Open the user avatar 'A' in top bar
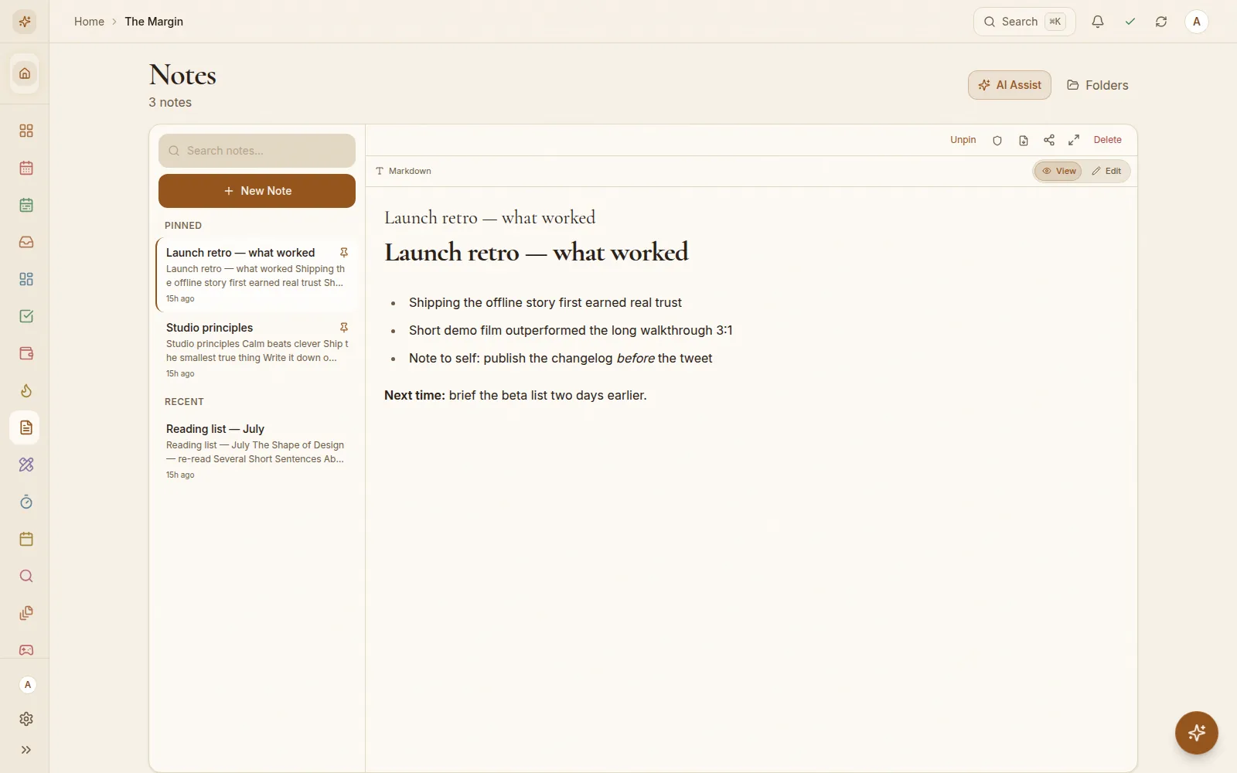 (x=1197, y=22)
